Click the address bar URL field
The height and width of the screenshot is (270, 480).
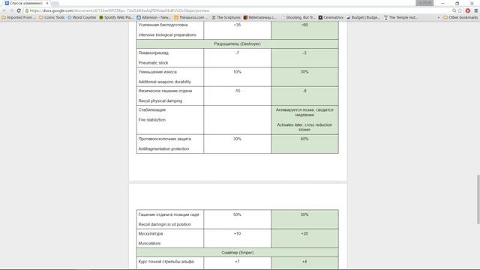(x=237, y=10)
